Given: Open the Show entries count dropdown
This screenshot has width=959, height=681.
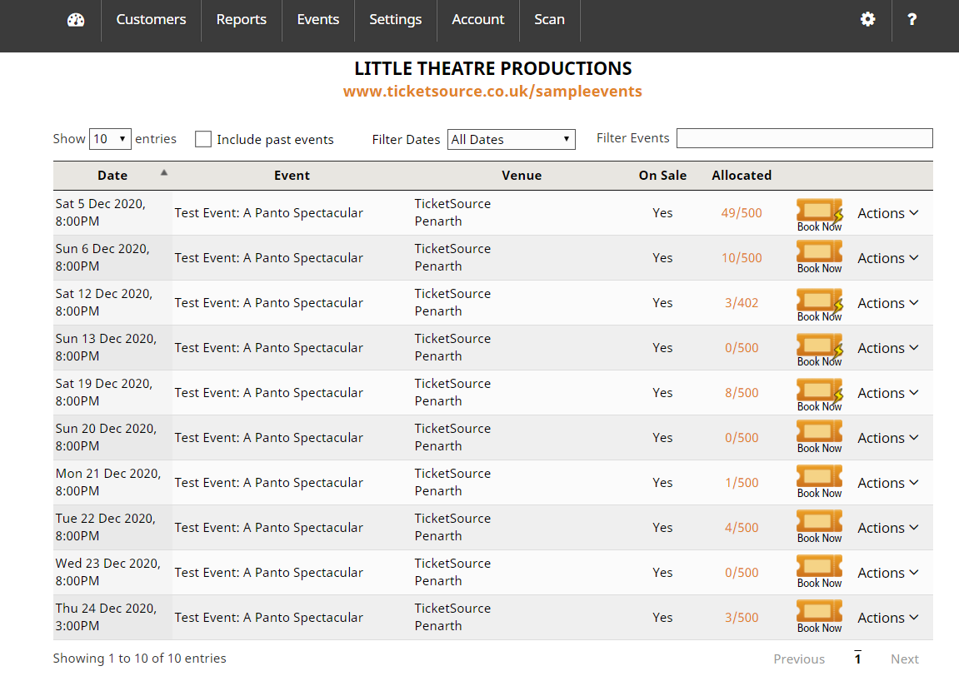Looking at the screenshot, I should tap(111, 139).
